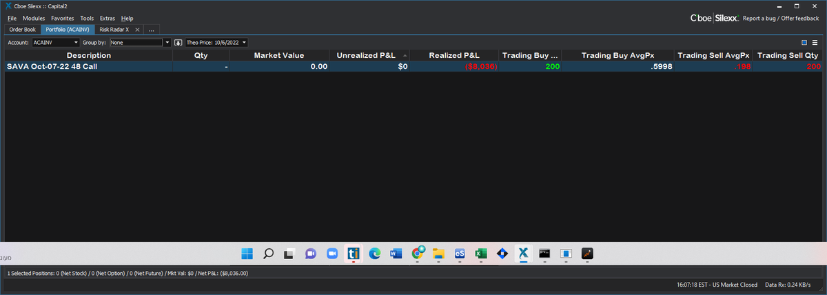Select the SAVA Oct-07-22 48 Call row
This screenshot has width=827, height=295.
coord(413,66)
